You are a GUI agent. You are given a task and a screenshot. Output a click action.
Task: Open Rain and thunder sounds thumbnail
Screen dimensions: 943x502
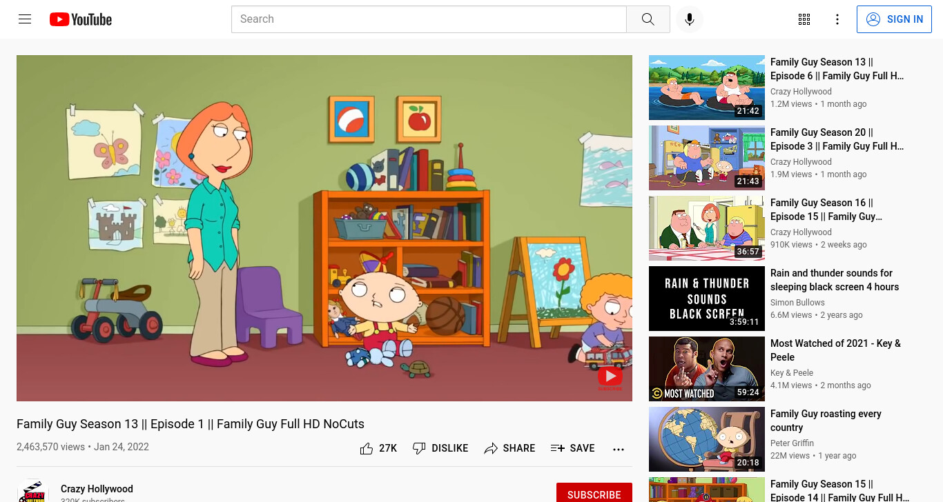707,299
